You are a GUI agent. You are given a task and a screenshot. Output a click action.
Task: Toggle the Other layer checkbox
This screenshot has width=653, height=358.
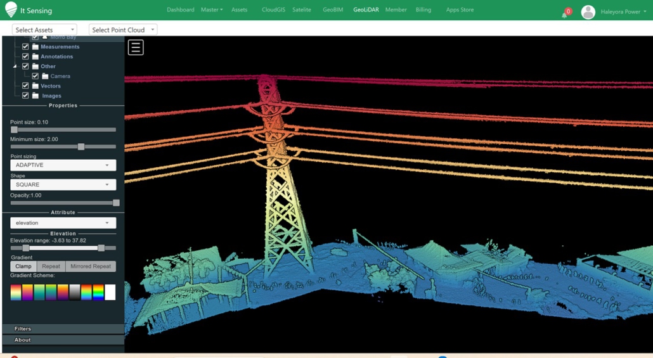point(25,67)
